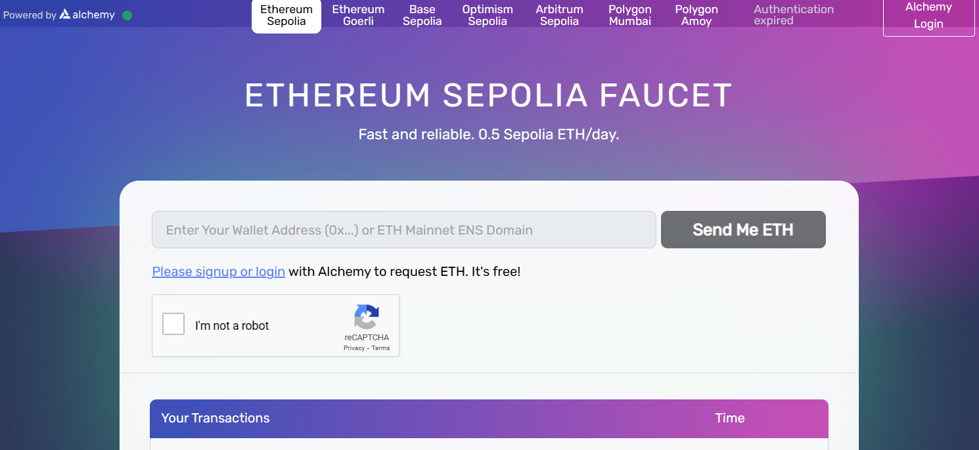This screenshot has width=979, height=450.
Task: Click the Send Me ETH button
Action: click(x=743, y=229)
